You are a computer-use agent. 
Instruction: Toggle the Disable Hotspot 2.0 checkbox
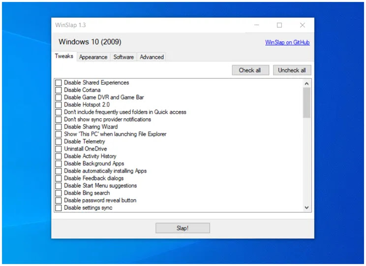point(59,105)
